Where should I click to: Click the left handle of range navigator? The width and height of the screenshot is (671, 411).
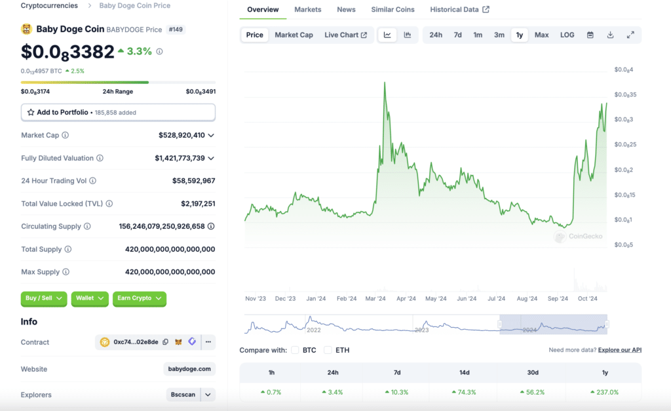tap(500, 324)
